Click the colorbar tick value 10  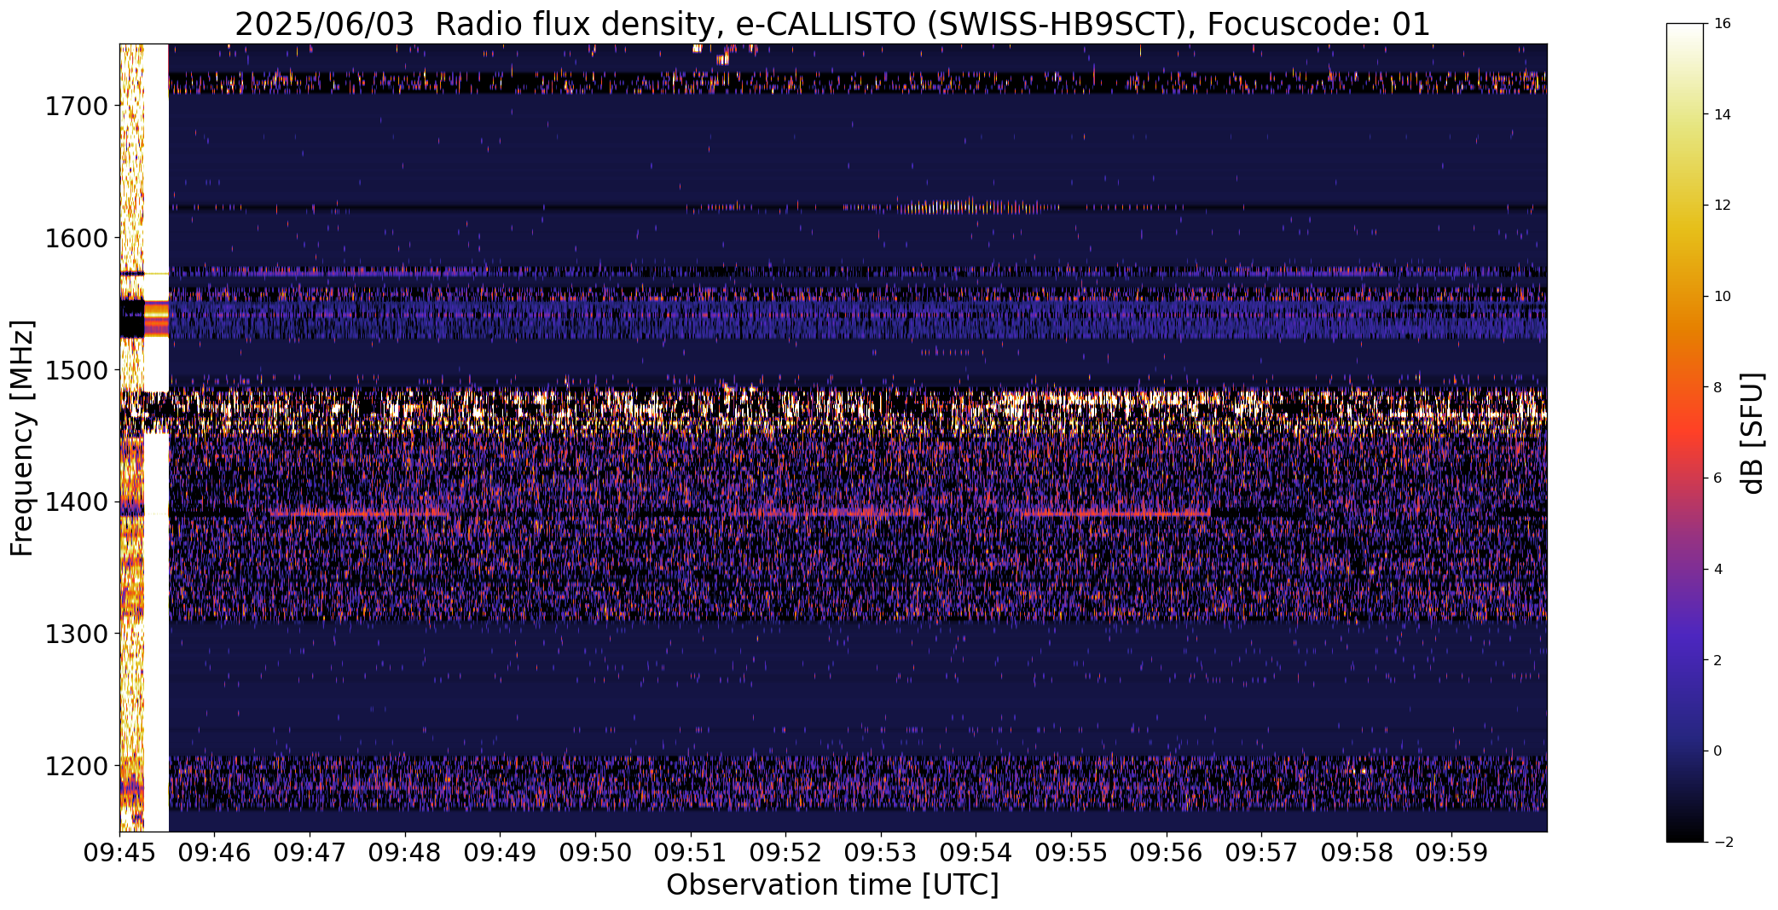[x=1723, y=297]
